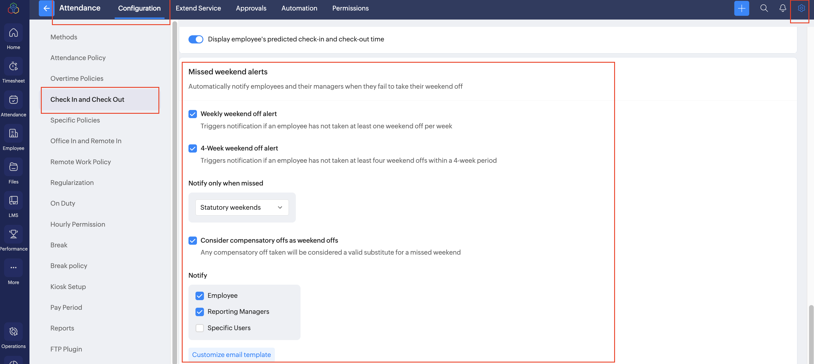Click the search magnifier icon
This screenshot has width=814, height=364.
[x=764, y=8]
